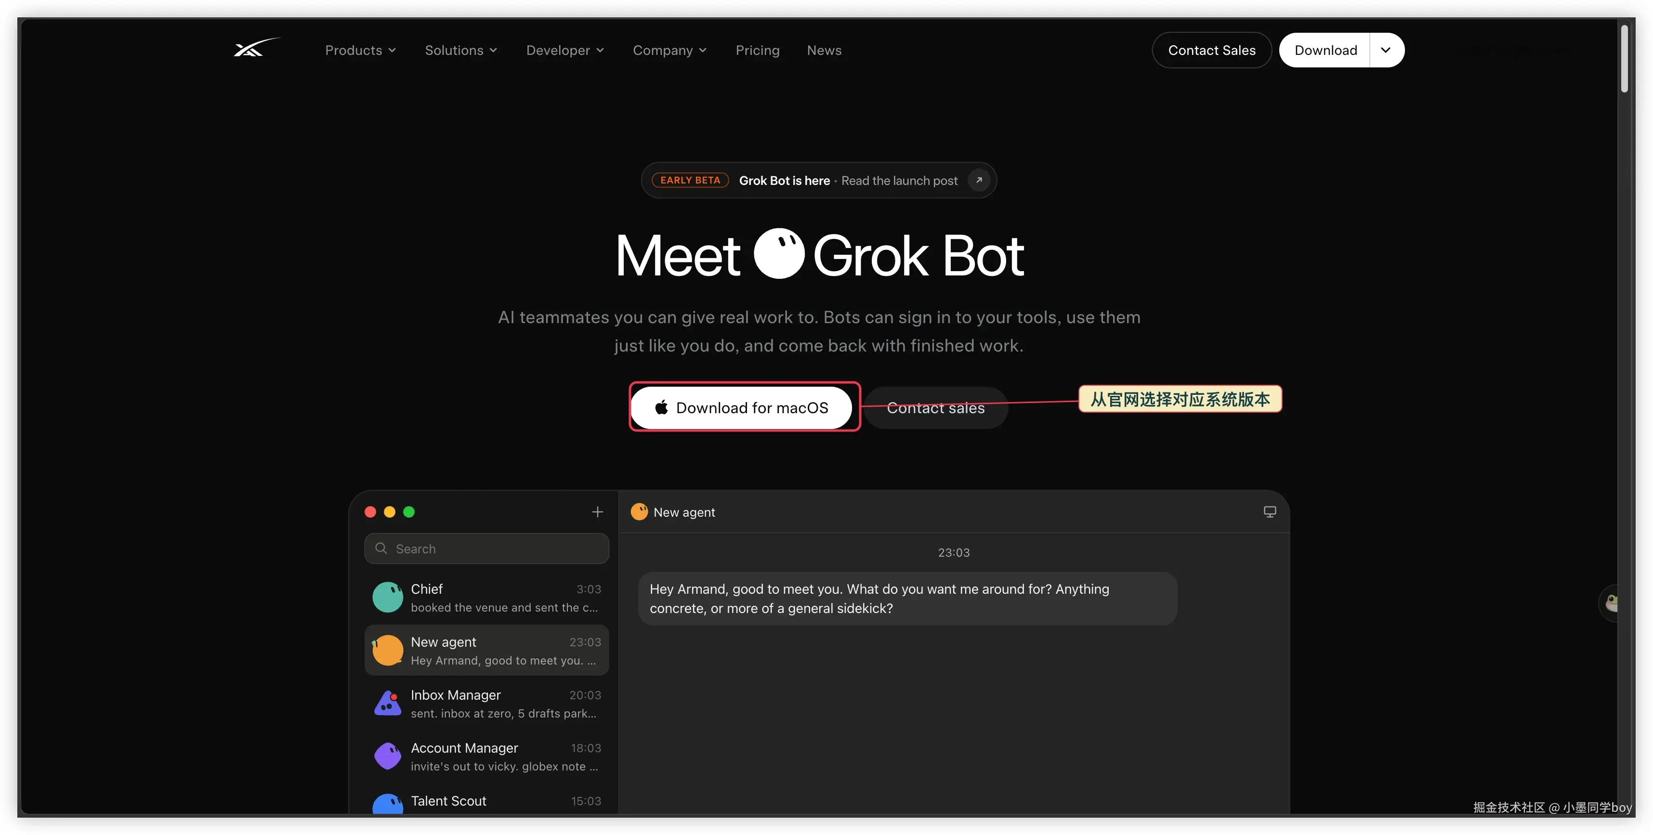
Task: Expand the Developer menu
Action: (564, 50)
